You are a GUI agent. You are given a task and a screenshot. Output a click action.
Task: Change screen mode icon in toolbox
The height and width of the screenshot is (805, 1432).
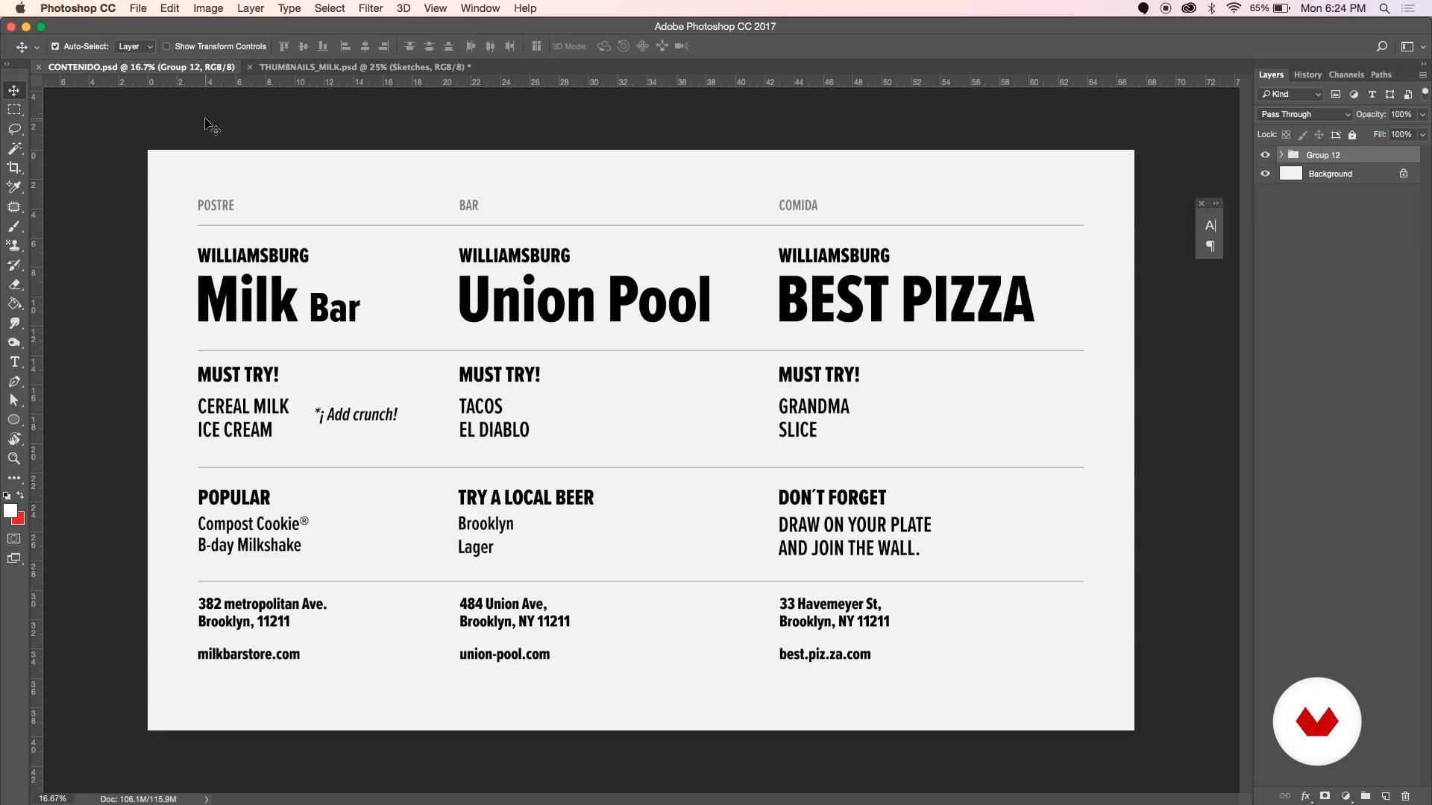coord(14,558)
